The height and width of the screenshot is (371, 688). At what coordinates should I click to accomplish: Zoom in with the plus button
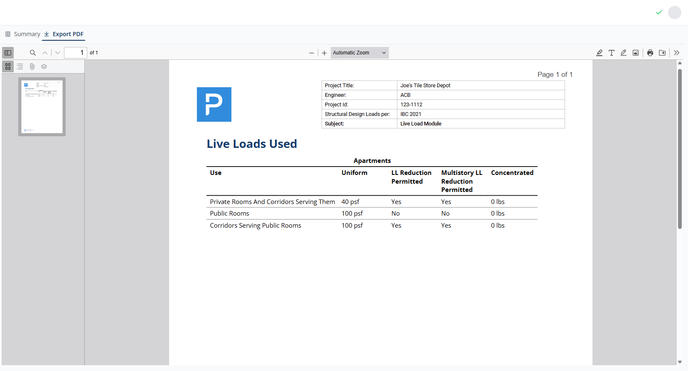tap(324, 53)
